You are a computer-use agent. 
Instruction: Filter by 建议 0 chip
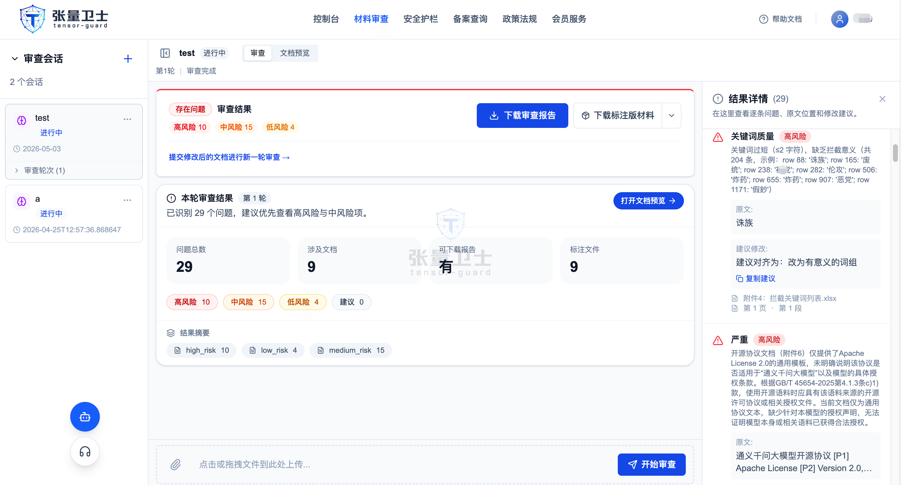coord(351,302)
